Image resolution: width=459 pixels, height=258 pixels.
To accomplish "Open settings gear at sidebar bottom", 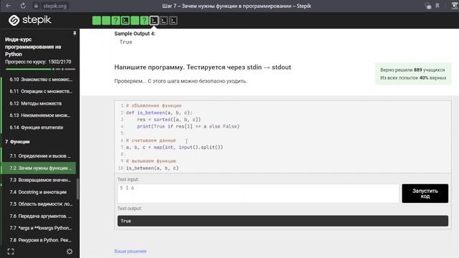I will click(x=70, y=252).
